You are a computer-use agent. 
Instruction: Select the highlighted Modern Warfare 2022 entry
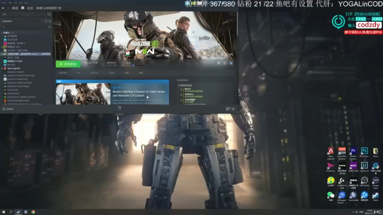[26, 54]
